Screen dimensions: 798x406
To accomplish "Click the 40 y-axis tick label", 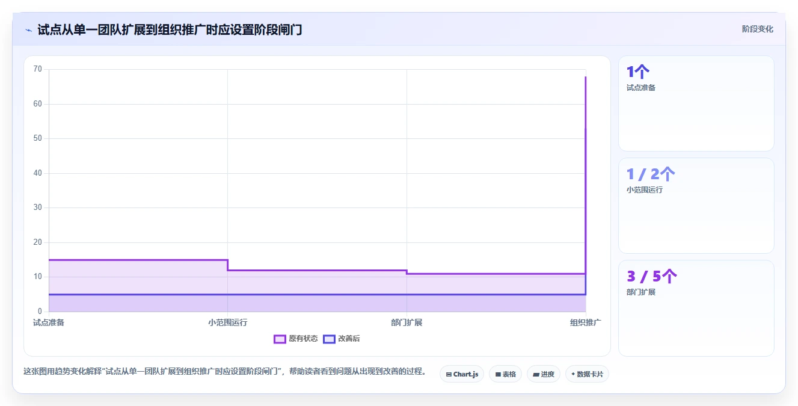I will [38, 173].
